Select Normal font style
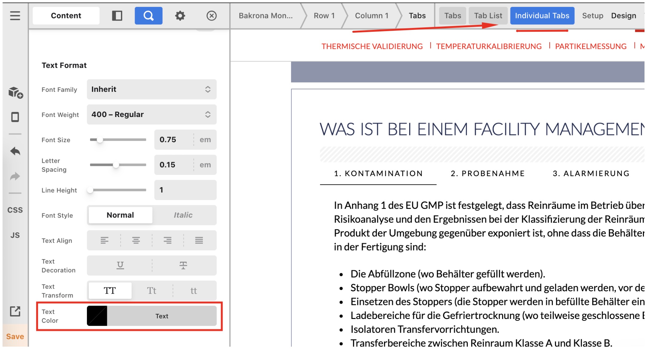The width and height of the screenshot is (647, 351). point(120,215)
